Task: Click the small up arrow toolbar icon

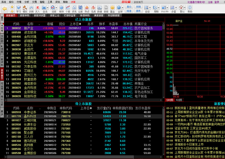Action: [12, 6]
